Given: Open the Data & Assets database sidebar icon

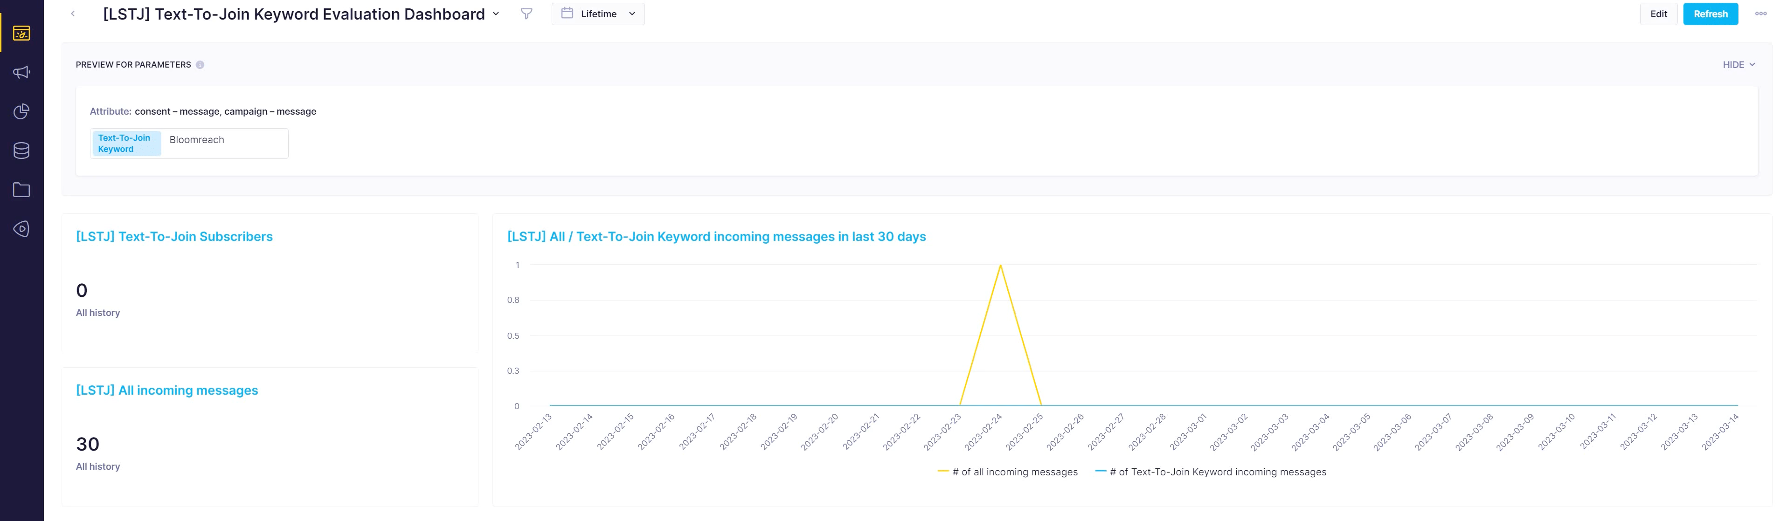Looking at the screenshot, I should click(21, 151).
